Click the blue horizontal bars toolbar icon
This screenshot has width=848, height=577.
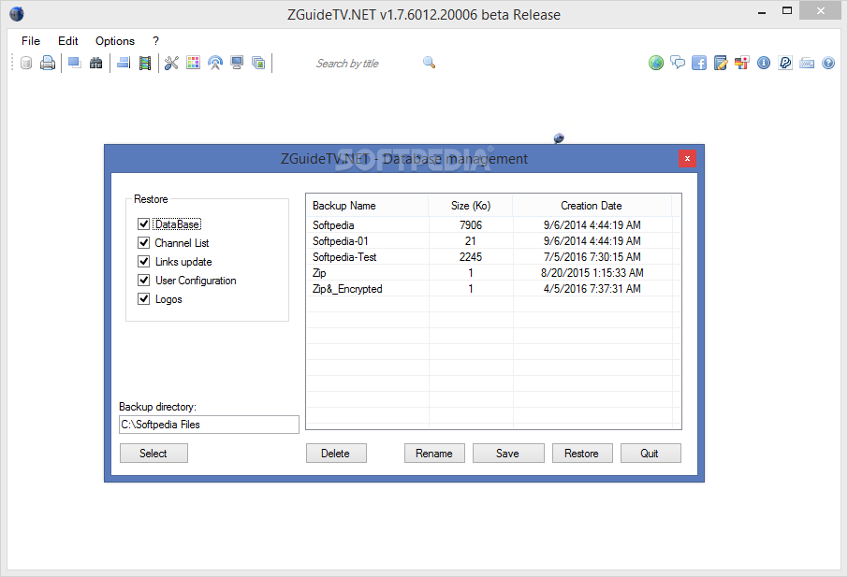124,64
